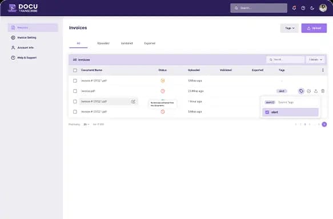Focus the top header search field

258,8
